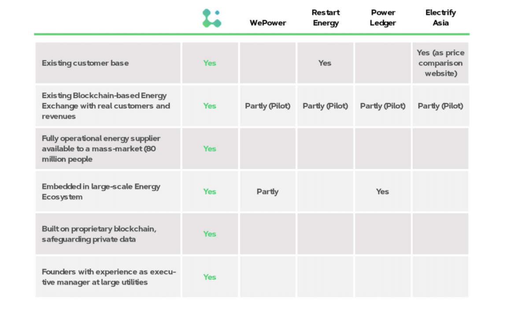Select the Electrify Asia column header

pos(441,18)
